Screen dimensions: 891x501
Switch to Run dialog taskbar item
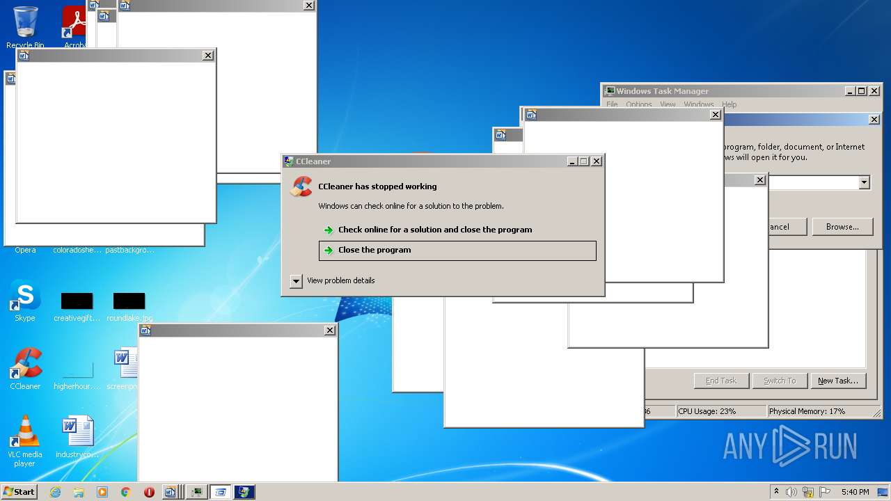point(221,492)
